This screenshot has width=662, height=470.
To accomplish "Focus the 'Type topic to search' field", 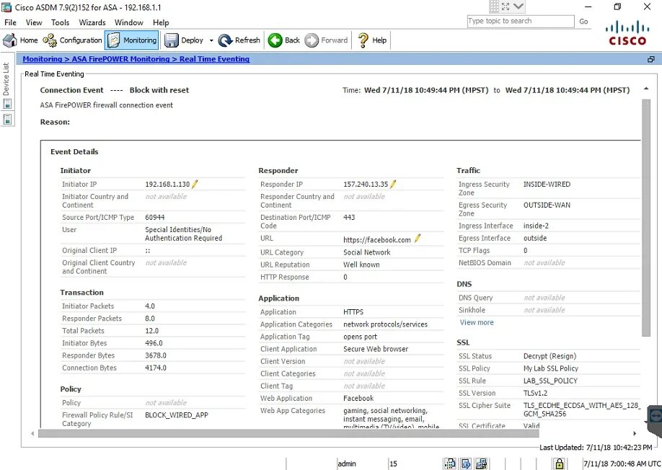I will pos(521,21).
